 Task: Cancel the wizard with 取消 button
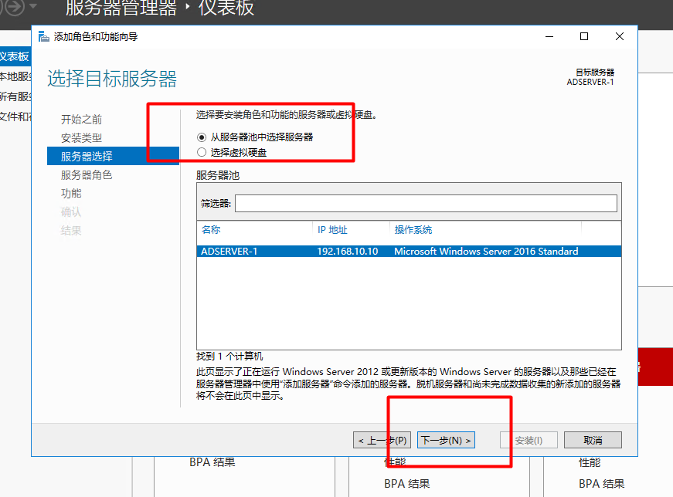[593, 440]
